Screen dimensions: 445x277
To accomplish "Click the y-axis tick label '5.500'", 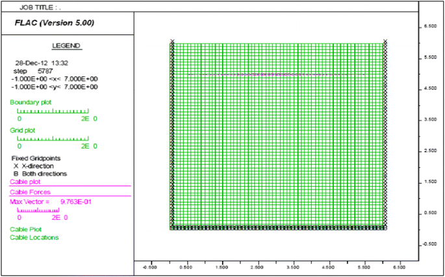I will 430,58.
